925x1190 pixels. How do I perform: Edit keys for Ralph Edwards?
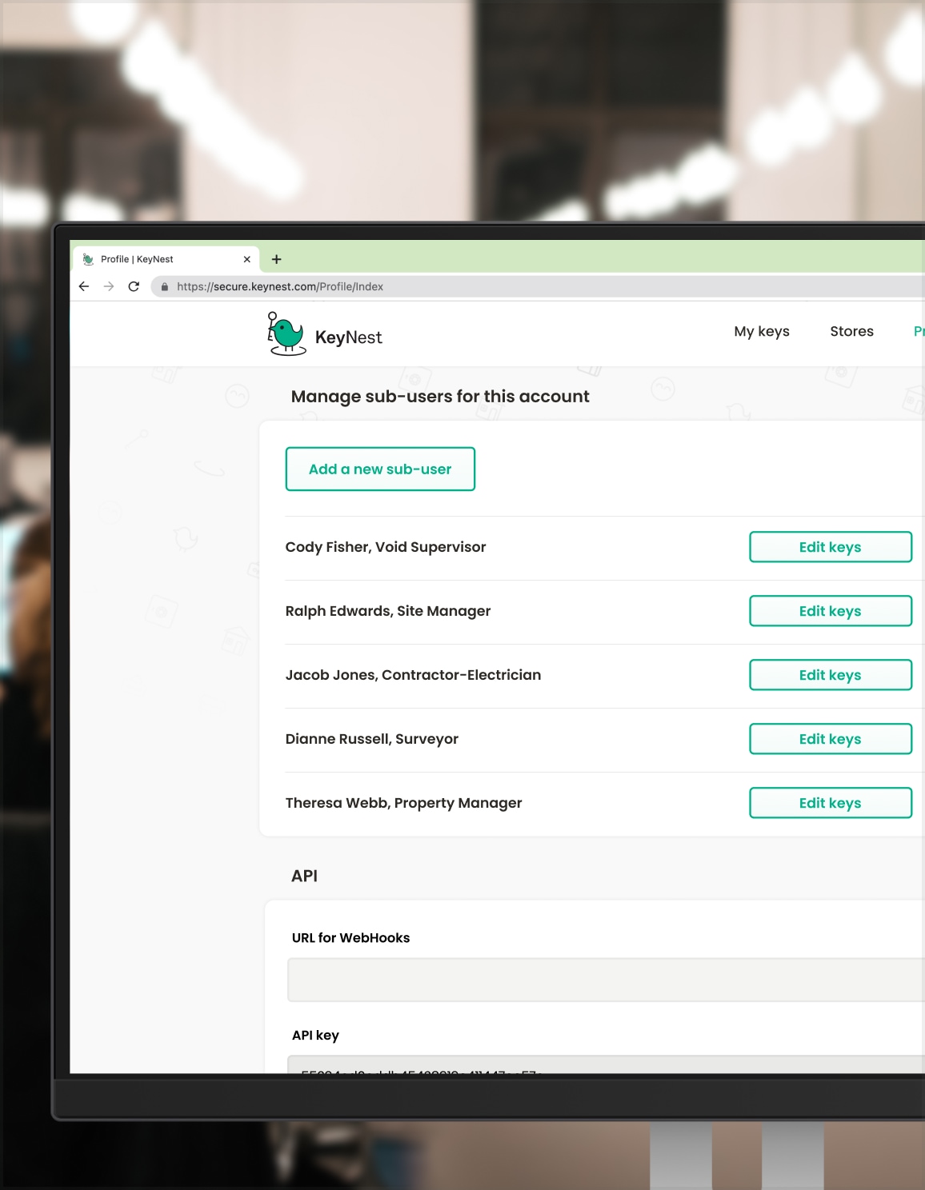[830, 610]
